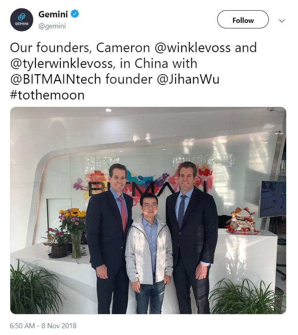Image resolution: width=298 pixels, height=335 pixels.
Task: Open the @JihanWu mention
Action: point(188,79)
